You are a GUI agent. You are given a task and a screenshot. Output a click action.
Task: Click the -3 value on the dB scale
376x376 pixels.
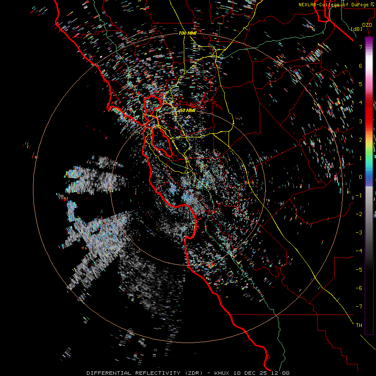point(359,233)
